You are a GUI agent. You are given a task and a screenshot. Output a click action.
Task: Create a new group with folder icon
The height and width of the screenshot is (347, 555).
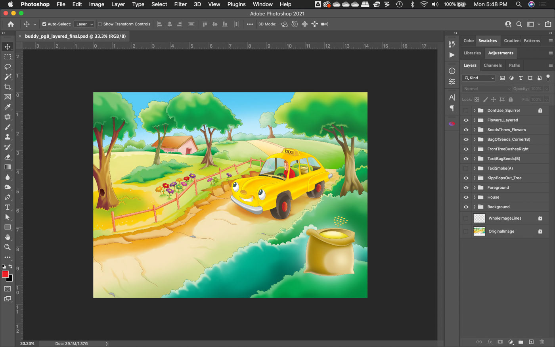pyautogui.click(x=521, y=342)
